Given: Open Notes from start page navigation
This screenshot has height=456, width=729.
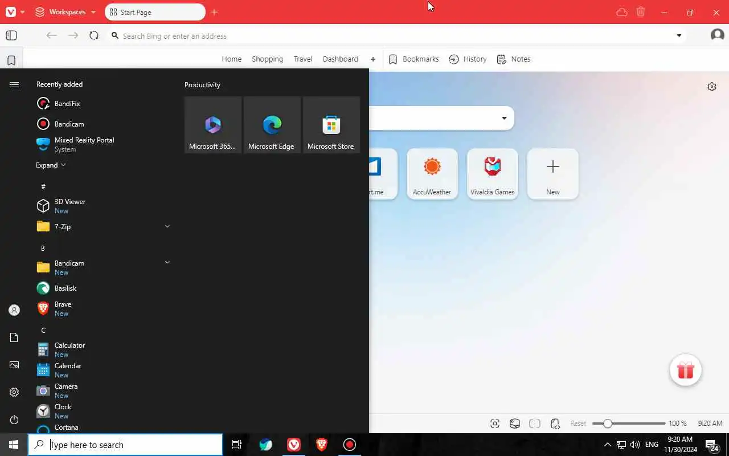Looking at the screenshot, I should (x=514, y=59).
